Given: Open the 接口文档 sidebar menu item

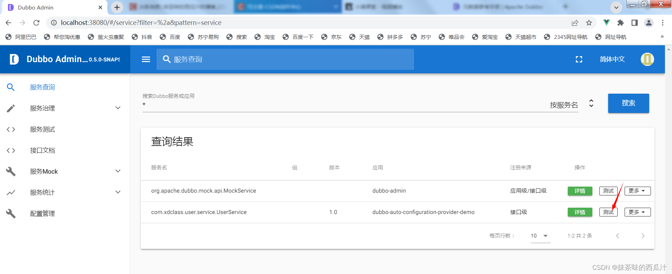Looking at the screenshot, I should tap(65, 151).
